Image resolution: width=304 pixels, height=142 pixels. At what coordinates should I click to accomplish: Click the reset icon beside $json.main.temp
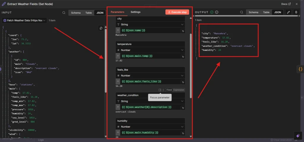pos(183,57)
